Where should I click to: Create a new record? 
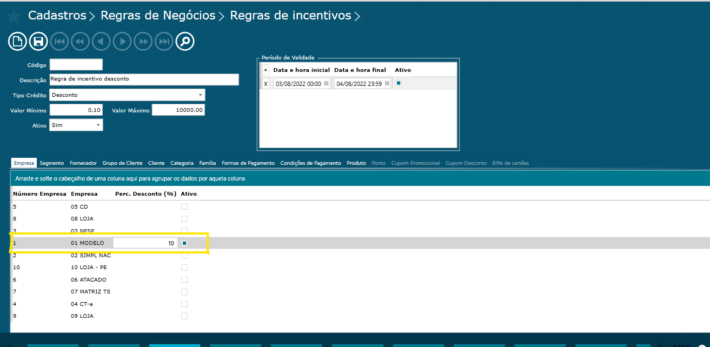point(17,41)
